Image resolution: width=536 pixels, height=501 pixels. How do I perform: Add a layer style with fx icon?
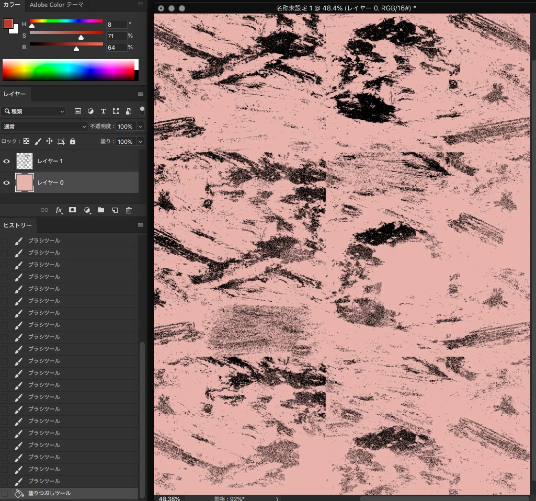(59, 210)
